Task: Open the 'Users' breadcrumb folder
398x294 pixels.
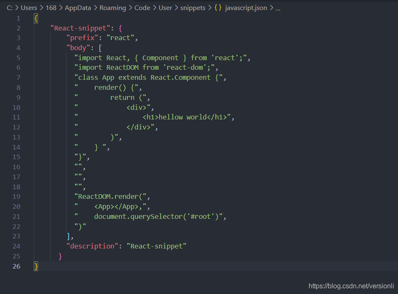Action: pyautogui.click(x=29, y=8)
